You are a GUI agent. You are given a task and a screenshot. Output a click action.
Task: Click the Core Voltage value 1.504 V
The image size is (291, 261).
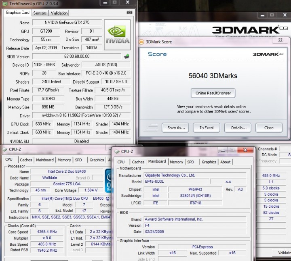91,190
